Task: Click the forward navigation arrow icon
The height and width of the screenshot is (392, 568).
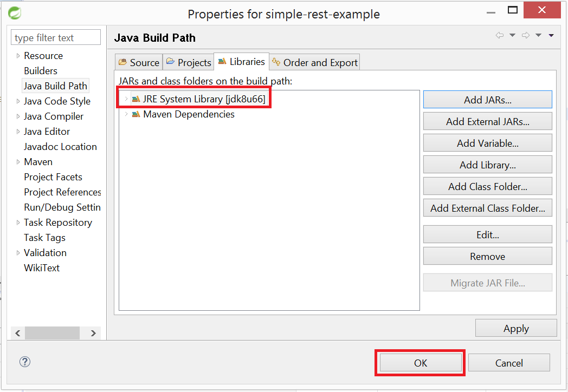Action: (525, 36)
